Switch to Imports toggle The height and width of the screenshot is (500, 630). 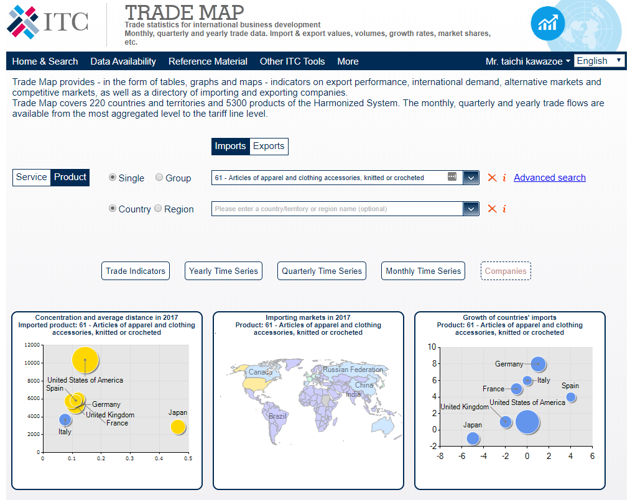point(230,146)
